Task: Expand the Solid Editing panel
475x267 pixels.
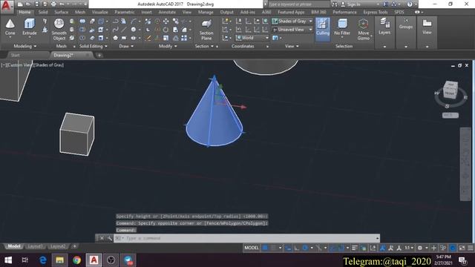Action: [x=93, y=46]
